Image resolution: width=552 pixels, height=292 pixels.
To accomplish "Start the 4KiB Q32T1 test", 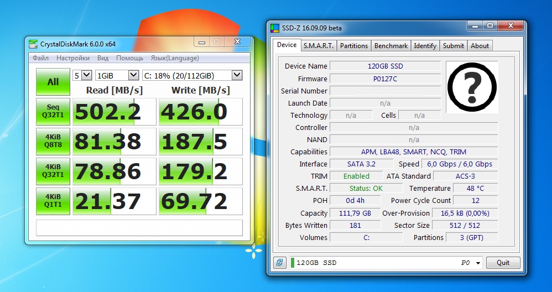I will click(x=53, y=171).
